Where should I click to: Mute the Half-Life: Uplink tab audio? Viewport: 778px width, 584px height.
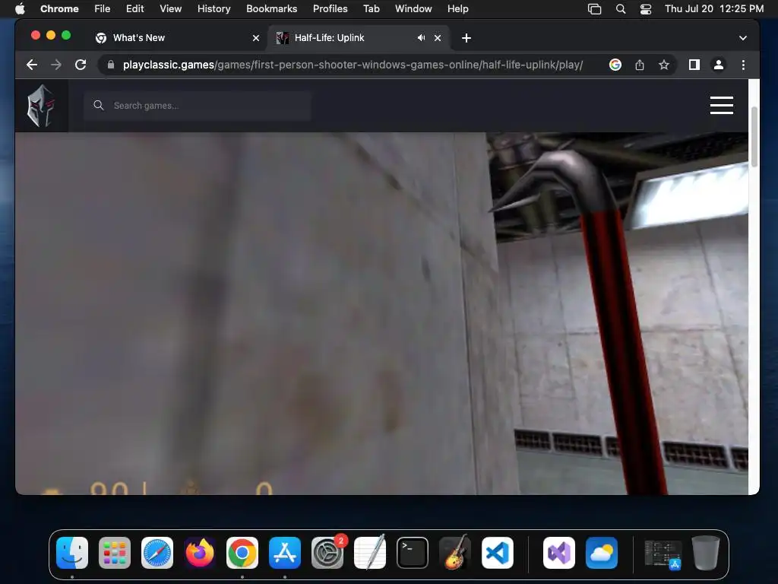[x=421, y=38]
